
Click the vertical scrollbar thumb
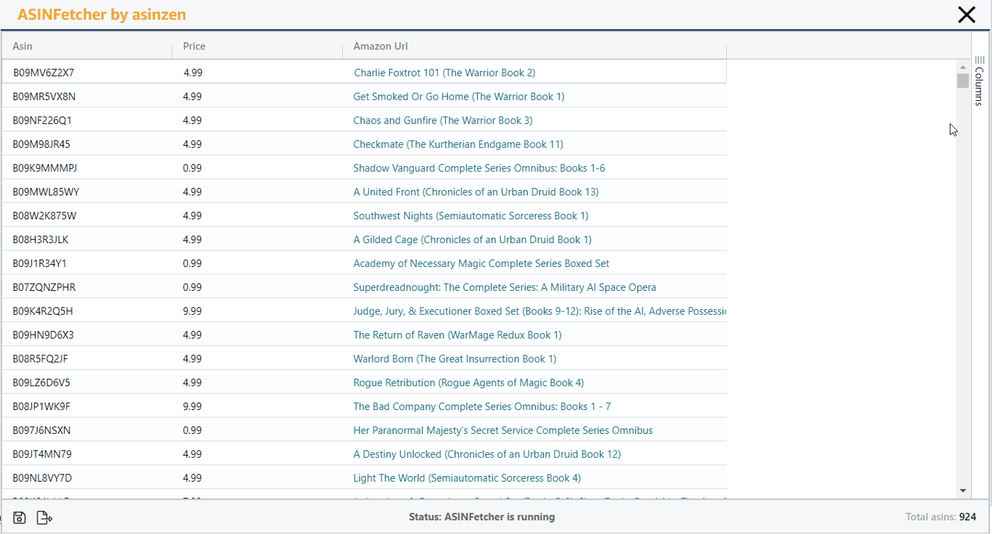[x=963, y=80]
